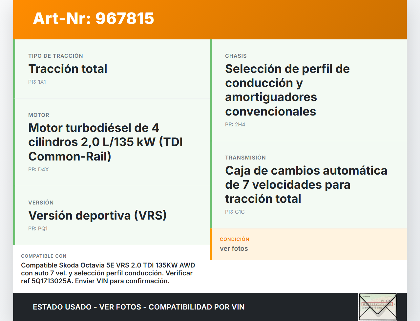Click the PR: PQ1 code
Image resolution: width=420 pixels, height=321 pixels.
tap(38, 229)
